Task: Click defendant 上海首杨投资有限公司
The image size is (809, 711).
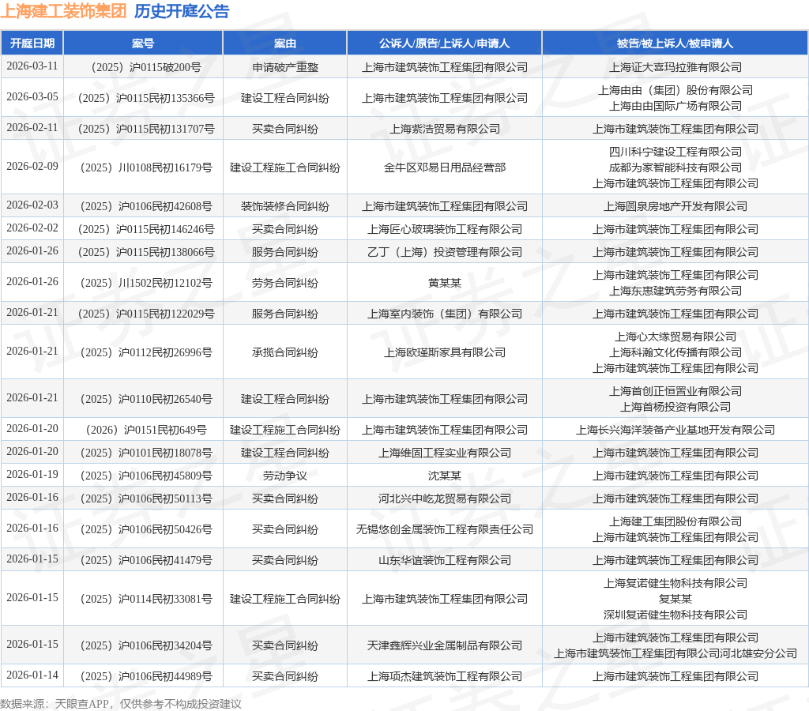Action: 675,407
